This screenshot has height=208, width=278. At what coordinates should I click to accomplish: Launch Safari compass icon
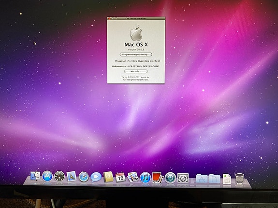84,177
